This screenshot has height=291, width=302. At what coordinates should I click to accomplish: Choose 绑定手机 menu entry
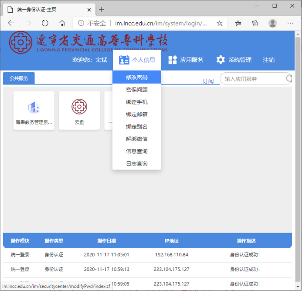(x=136, y=102)
